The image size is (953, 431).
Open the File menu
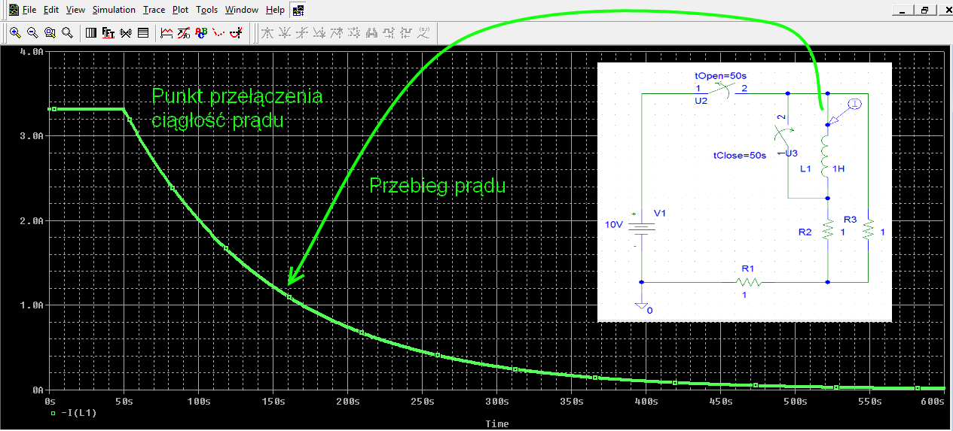[x=29, y=10]
